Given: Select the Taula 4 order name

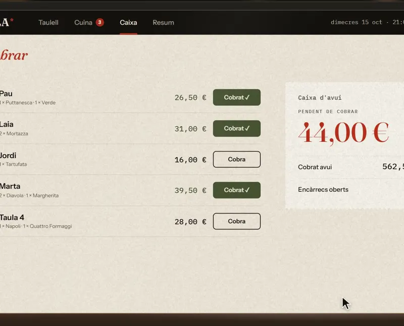Looking at the screenshot, I should pos(12,218).
